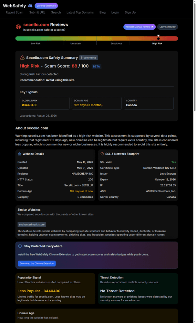Go to the Submit URL page

click(37, 12)
